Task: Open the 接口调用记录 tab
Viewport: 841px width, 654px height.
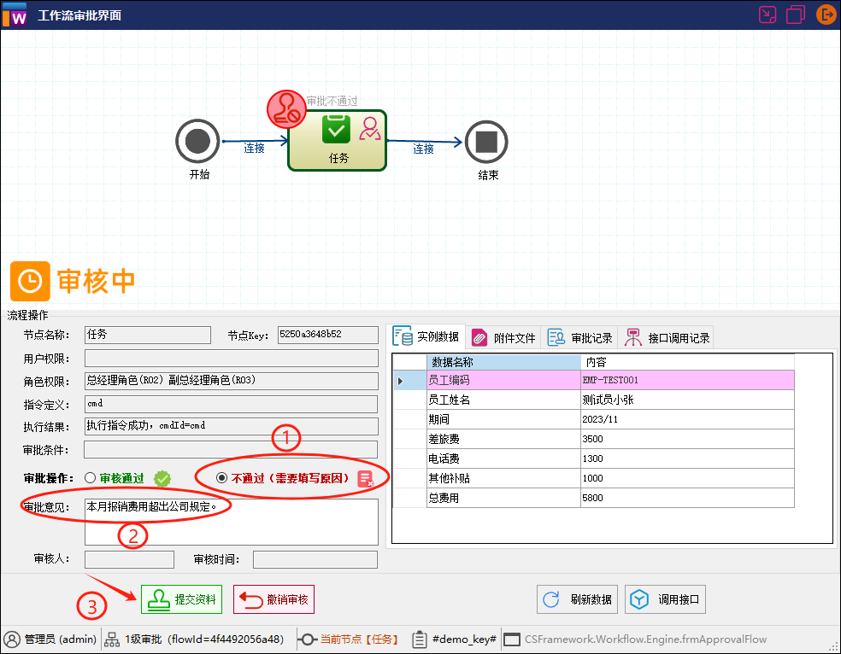Action: [x=667, y=337]
